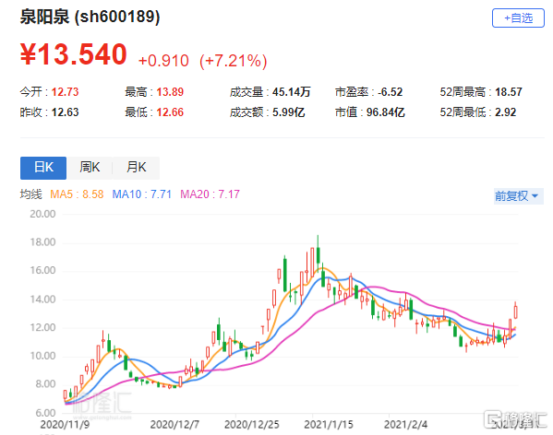Click the 2021/1/15 date axis label
This screenshot has width=553, height=435.
329,425
